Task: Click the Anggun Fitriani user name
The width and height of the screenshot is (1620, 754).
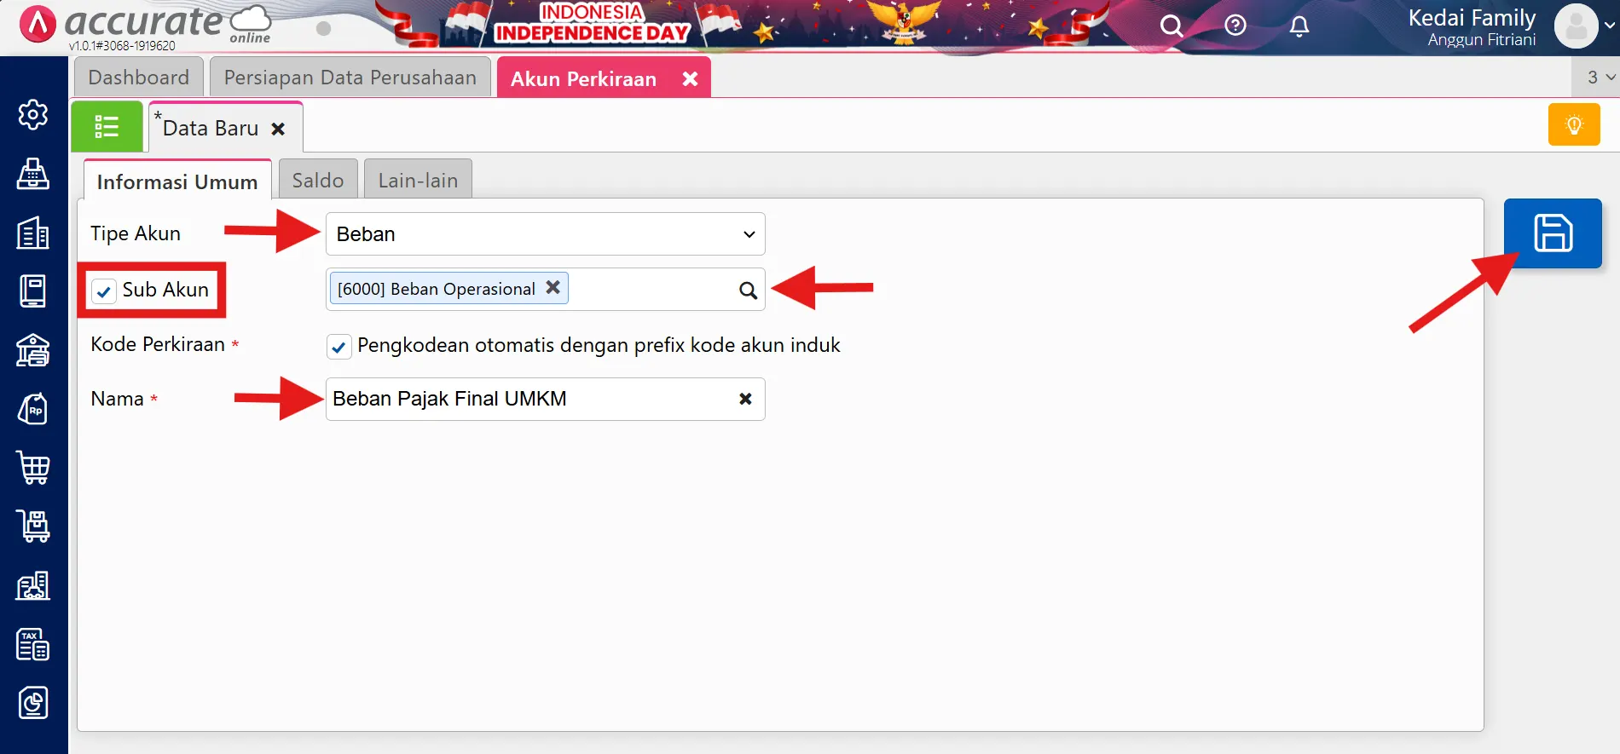Action: pyautogui.click(x=1482, y=40)
